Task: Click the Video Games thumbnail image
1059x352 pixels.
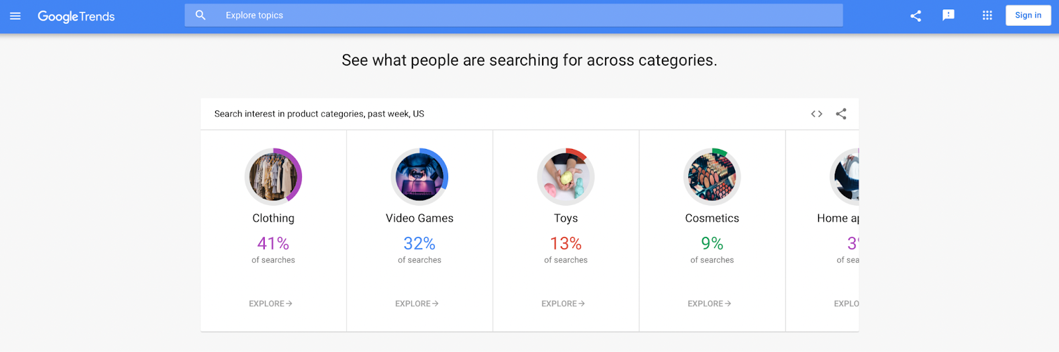Action: (420, 177)
